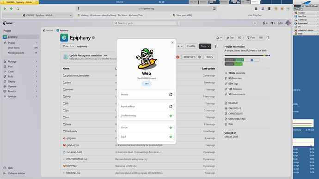Open the address bar three-dot menu

click(78, 8)
